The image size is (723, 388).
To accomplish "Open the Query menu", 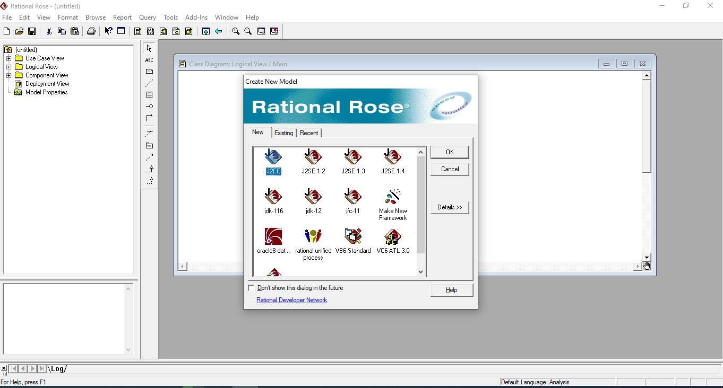I will [148, 17].
